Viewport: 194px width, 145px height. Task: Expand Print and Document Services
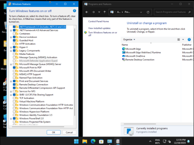11,81
